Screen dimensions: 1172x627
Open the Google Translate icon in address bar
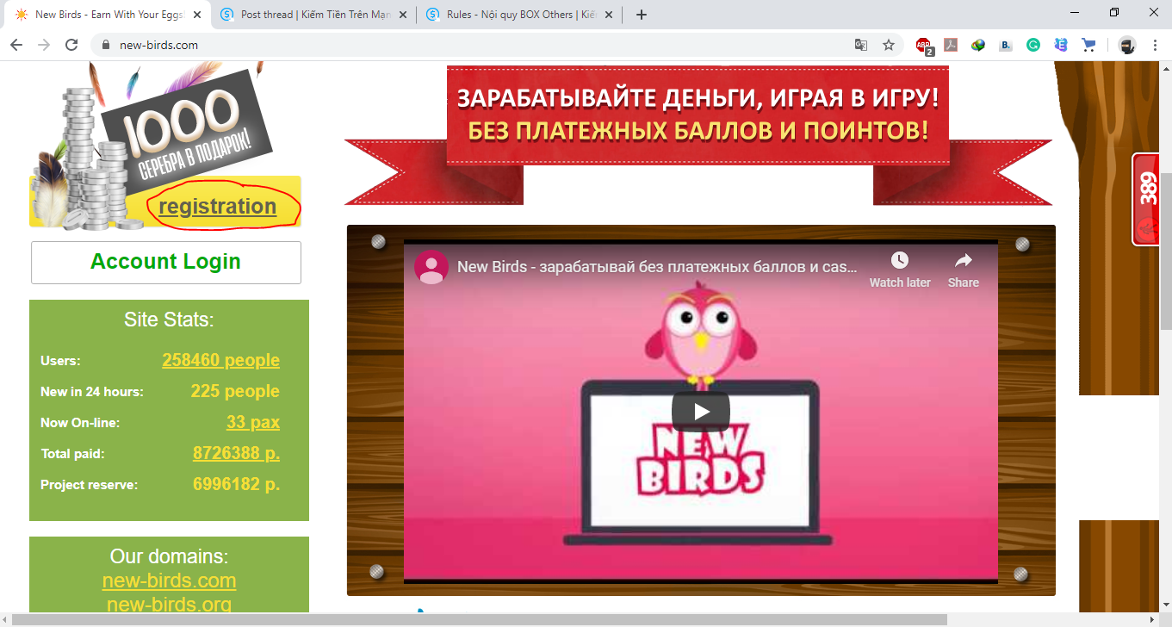click(x=860, y=45)
